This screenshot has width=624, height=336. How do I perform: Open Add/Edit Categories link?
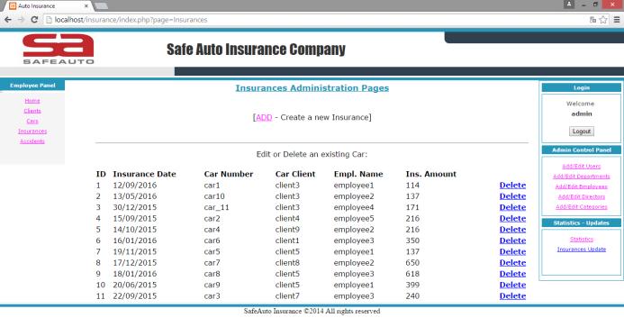point(582,206)
